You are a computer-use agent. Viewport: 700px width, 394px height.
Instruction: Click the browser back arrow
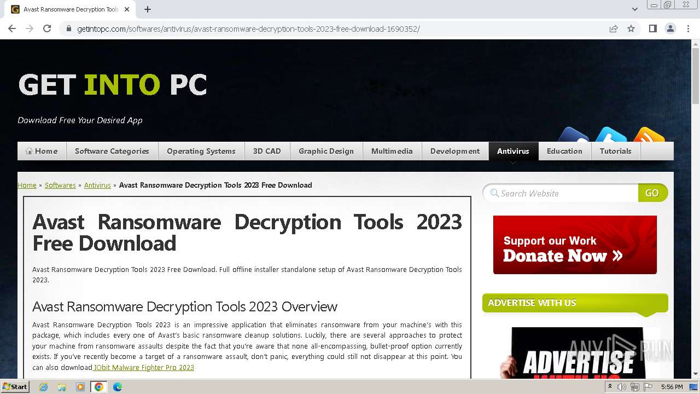tap(12, 28)
